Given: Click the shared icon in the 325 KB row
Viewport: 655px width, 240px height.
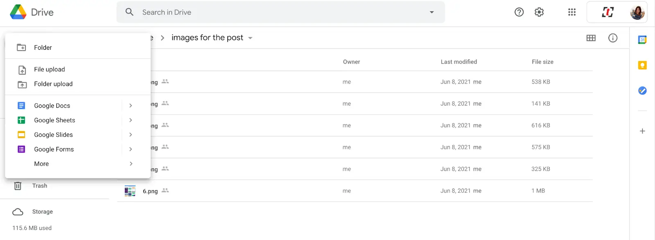Looking at the screenshot, I should click(165, 169).
